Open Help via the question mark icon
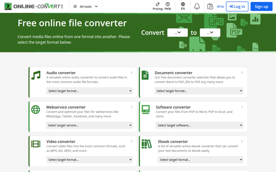 pyautogui.click(x=168, y=5)
